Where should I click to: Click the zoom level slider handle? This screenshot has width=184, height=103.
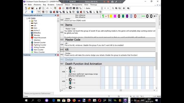[32, 12]
